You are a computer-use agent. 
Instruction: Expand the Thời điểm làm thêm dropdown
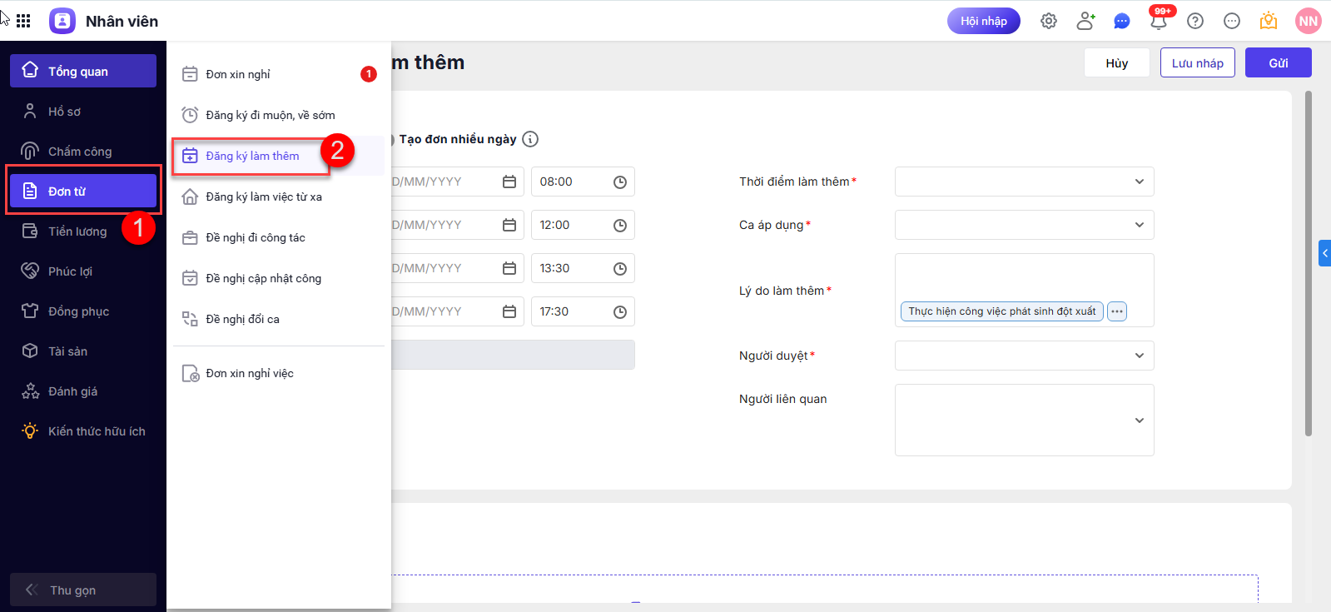[x=1024, y=182]
